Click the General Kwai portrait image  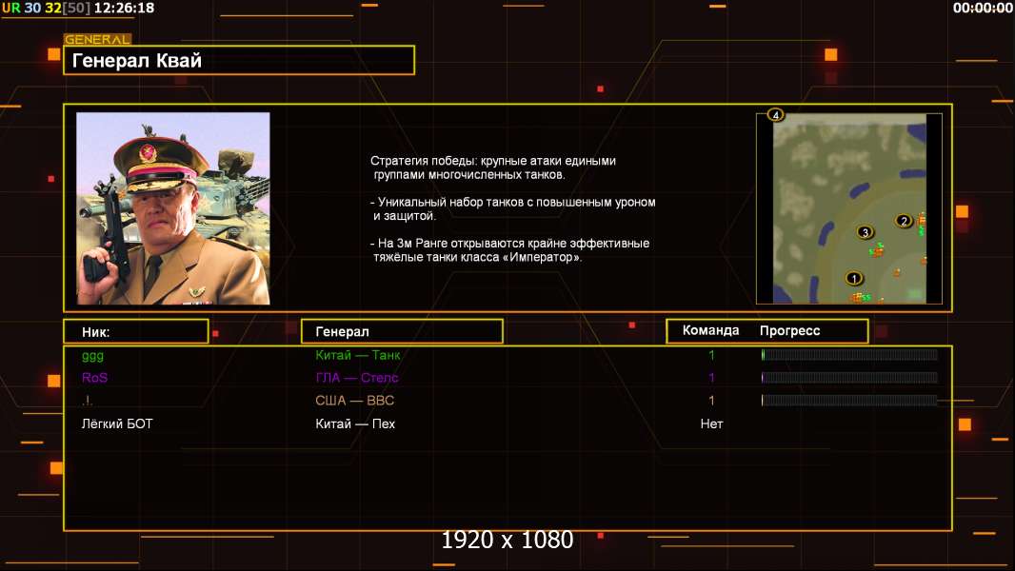tap(173, 208)
